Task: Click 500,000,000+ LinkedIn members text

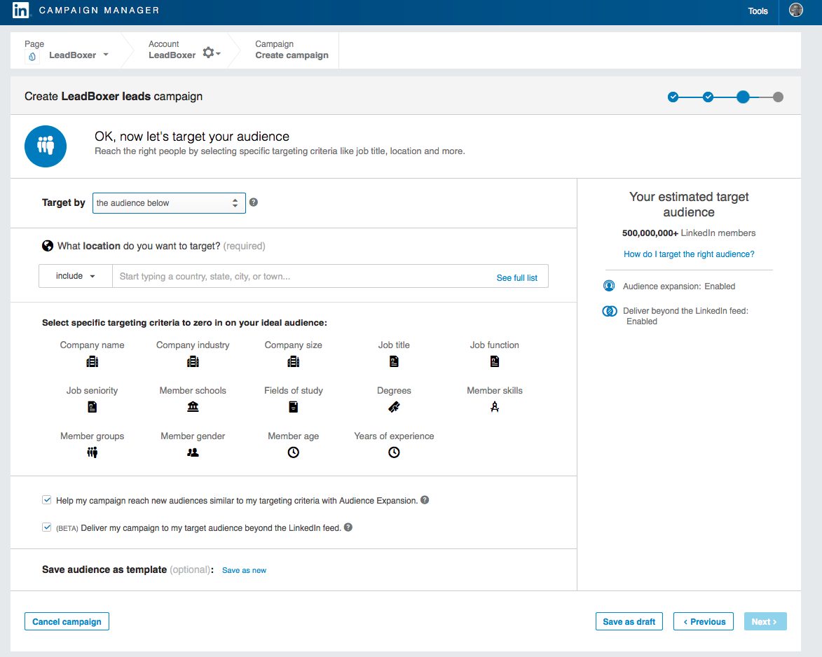Action: (x=689, y=233)
